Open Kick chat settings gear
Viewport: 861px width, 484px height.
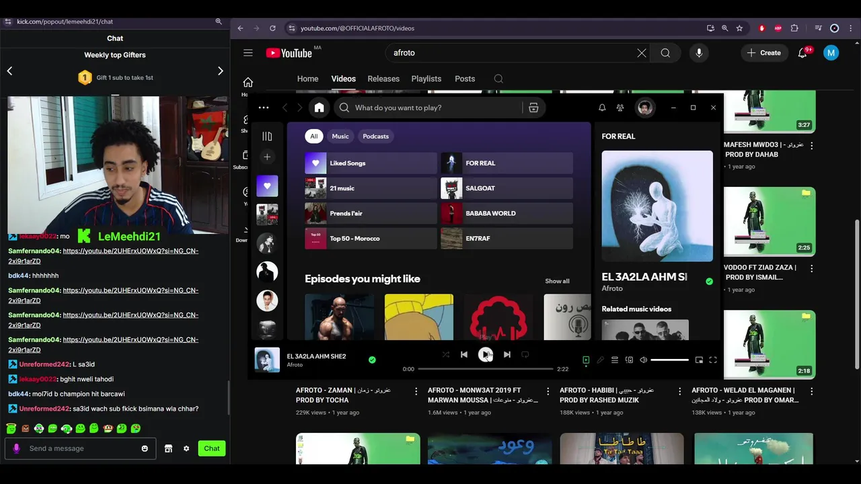tap(186, 448)
